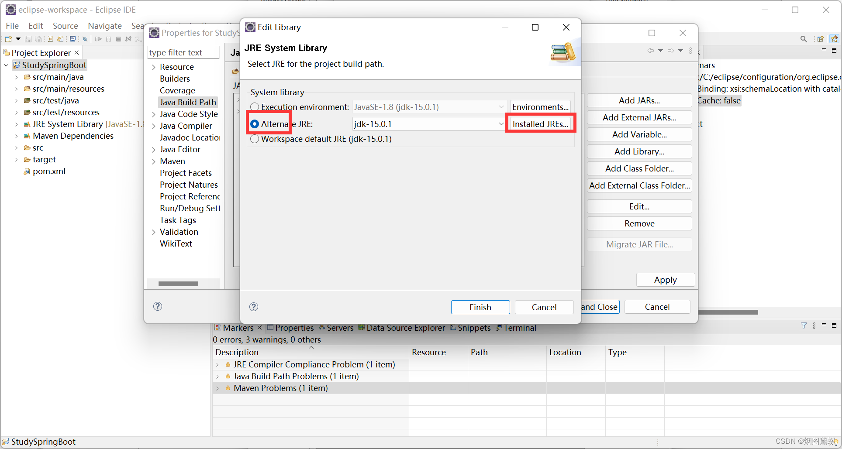842x449 pixels.
Task: Click the search magnifier in main toolbar
Action: click(x=804, y=39)
